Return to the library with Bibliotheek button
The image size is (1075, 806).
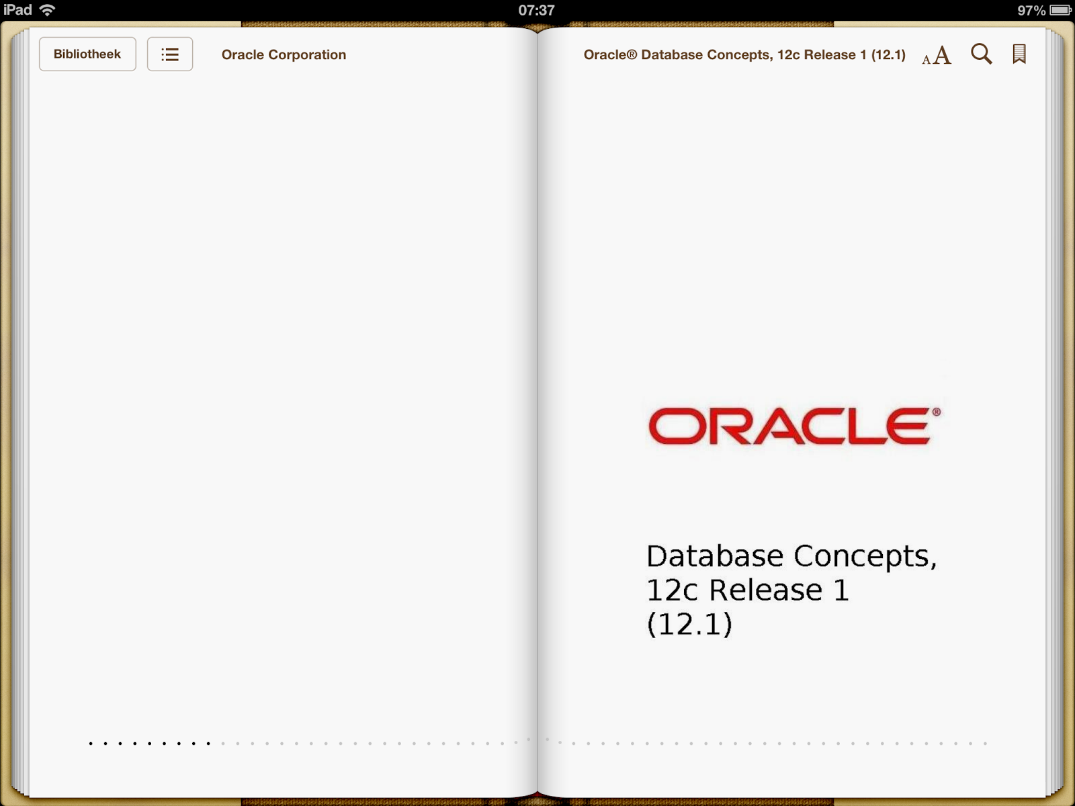coord(87,54)
